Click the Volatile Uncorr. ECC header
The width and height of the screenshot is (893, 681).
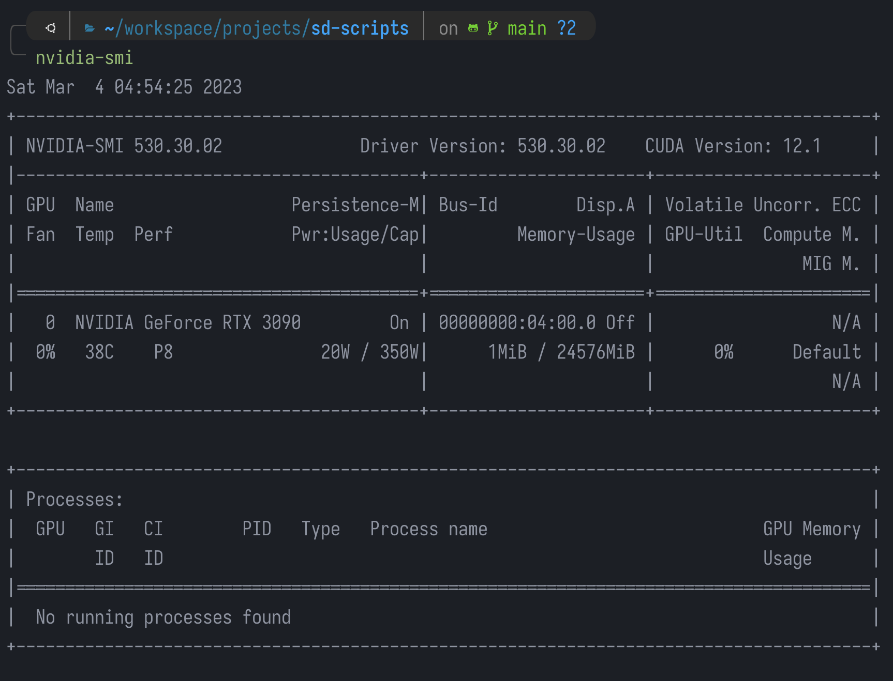coord(763,205)
